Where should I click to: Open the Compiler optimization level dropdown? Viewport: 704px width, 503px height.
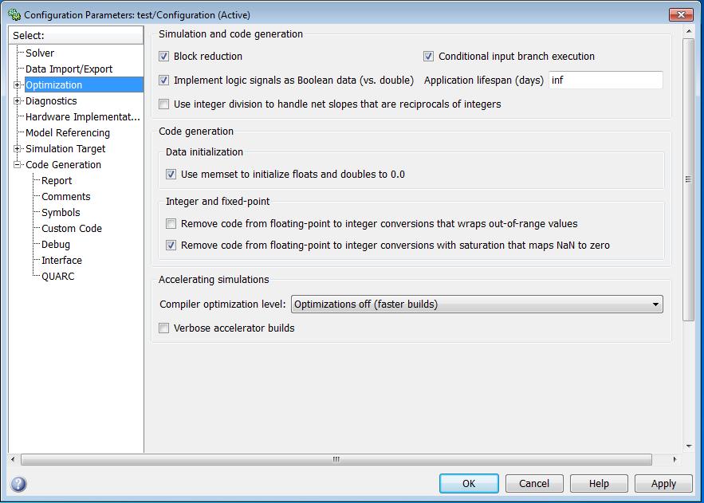tap(655, 304)
